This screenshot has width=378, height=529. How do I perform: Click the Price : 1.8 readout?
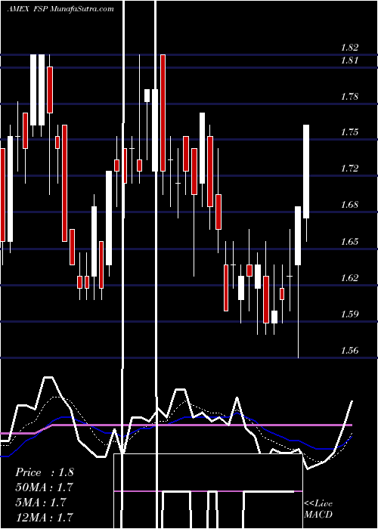click(44, 472)
